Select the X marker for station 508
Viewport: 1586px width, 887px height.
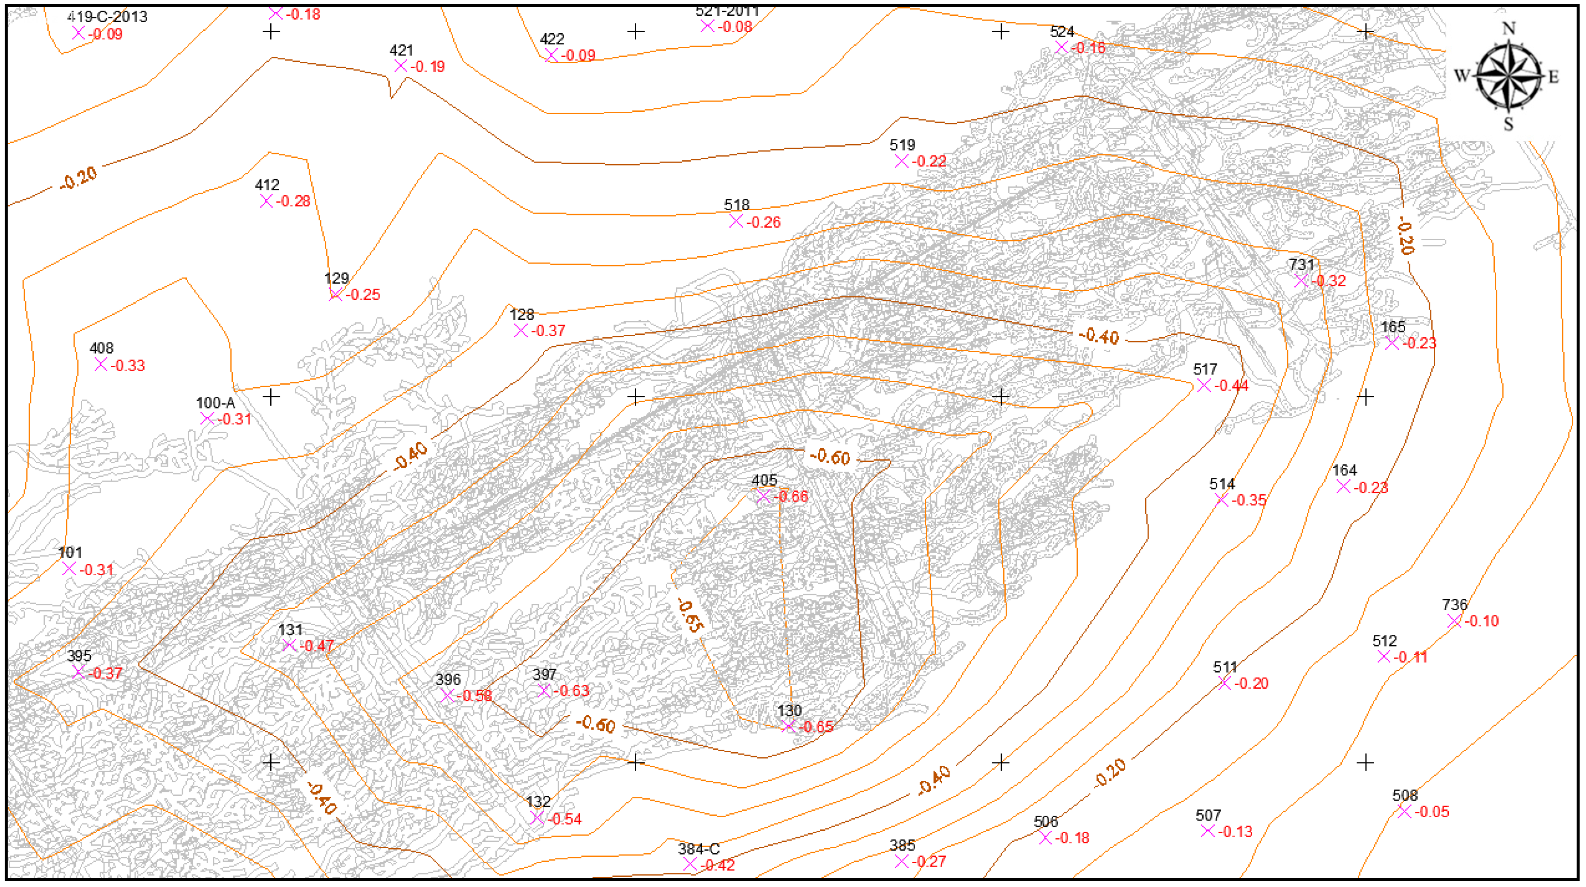pos(1404,812)
